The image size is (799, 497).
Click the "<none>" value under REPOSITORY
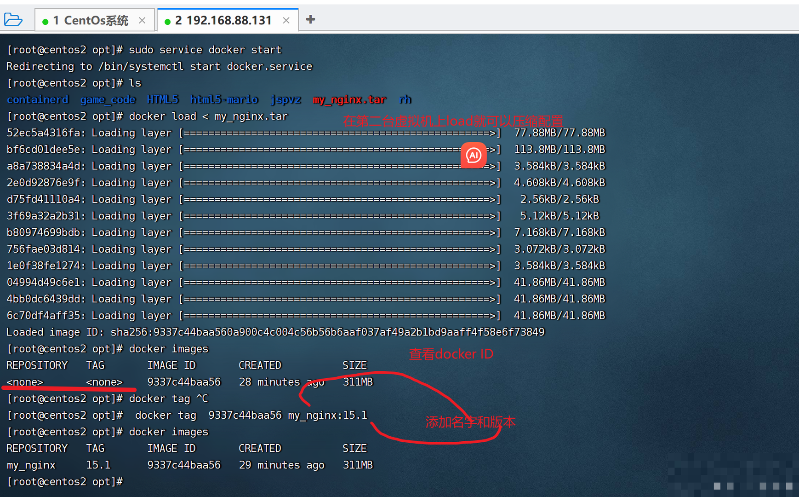[x=25, y=382]
